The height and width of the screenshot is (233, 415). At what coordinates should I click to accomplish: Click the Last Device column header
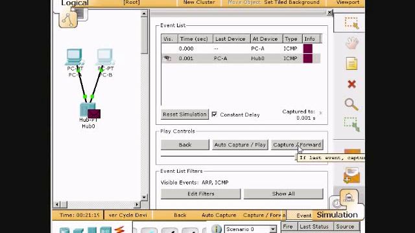pyautogui.click(x=231, y=39)
